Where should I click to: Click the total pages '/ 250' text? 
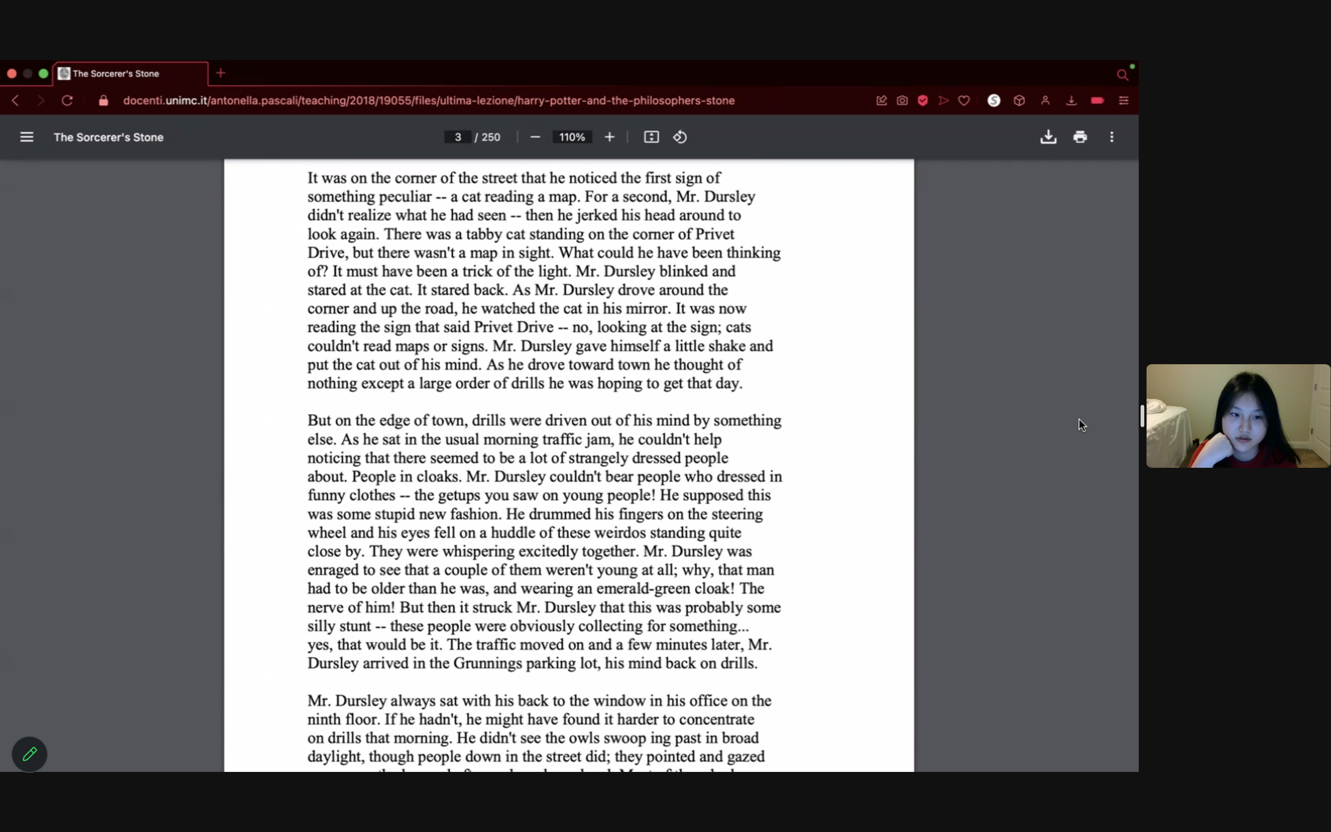487,137
